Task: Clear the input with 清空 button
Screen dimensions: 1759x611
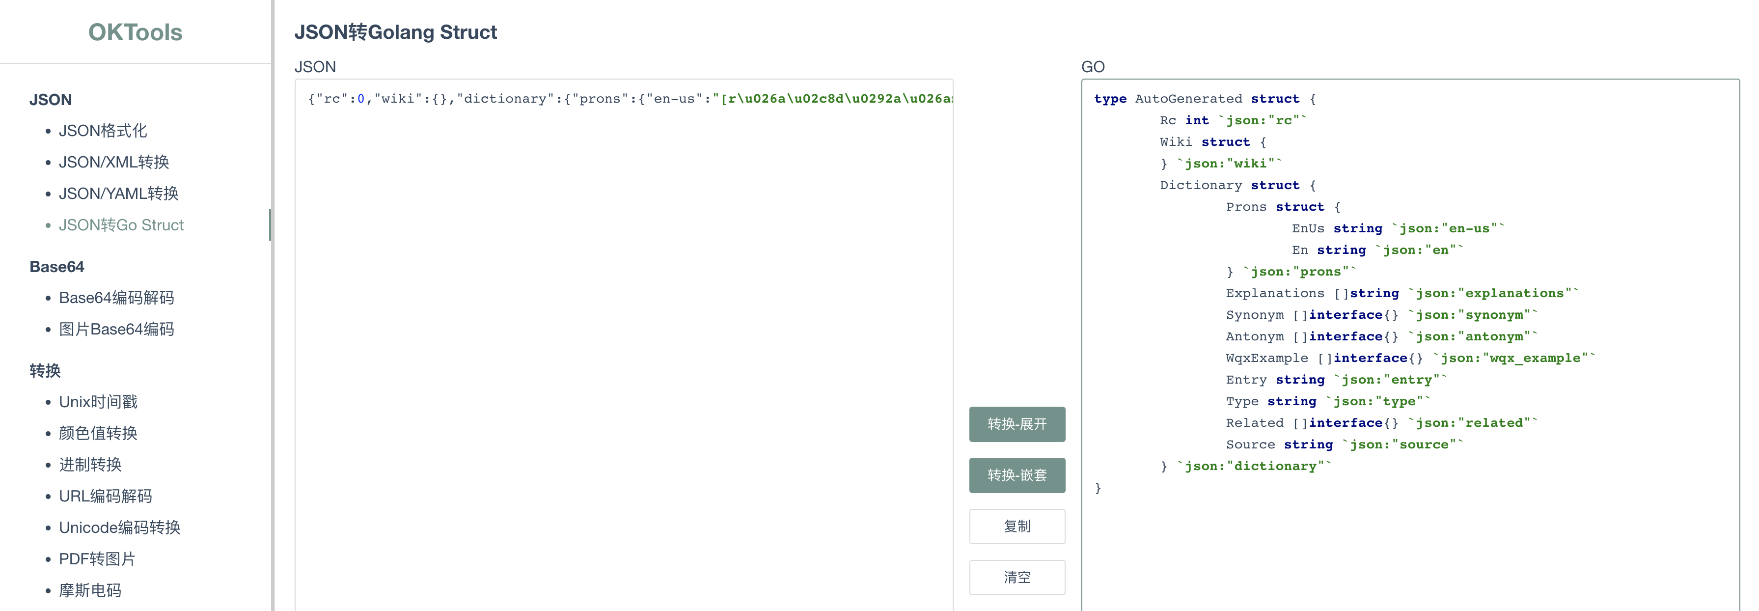Action: (1017, 578)
